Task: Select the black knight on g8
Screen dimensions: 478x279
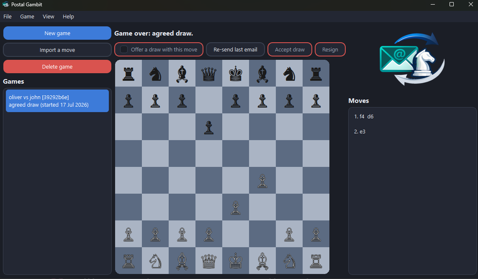Action: click(x=289, y=73)
